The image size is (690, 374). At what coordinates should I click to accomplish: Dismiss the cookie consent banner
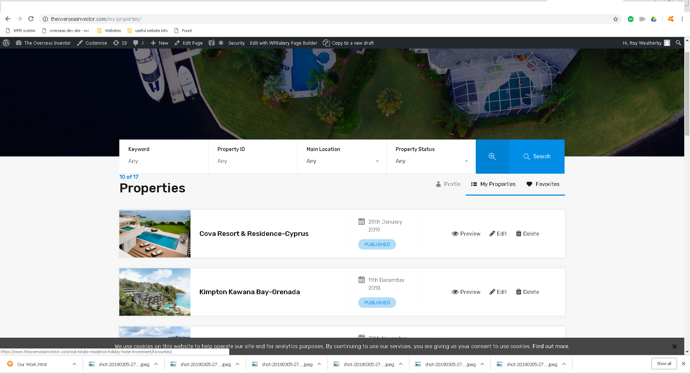(x=674, y=346)
